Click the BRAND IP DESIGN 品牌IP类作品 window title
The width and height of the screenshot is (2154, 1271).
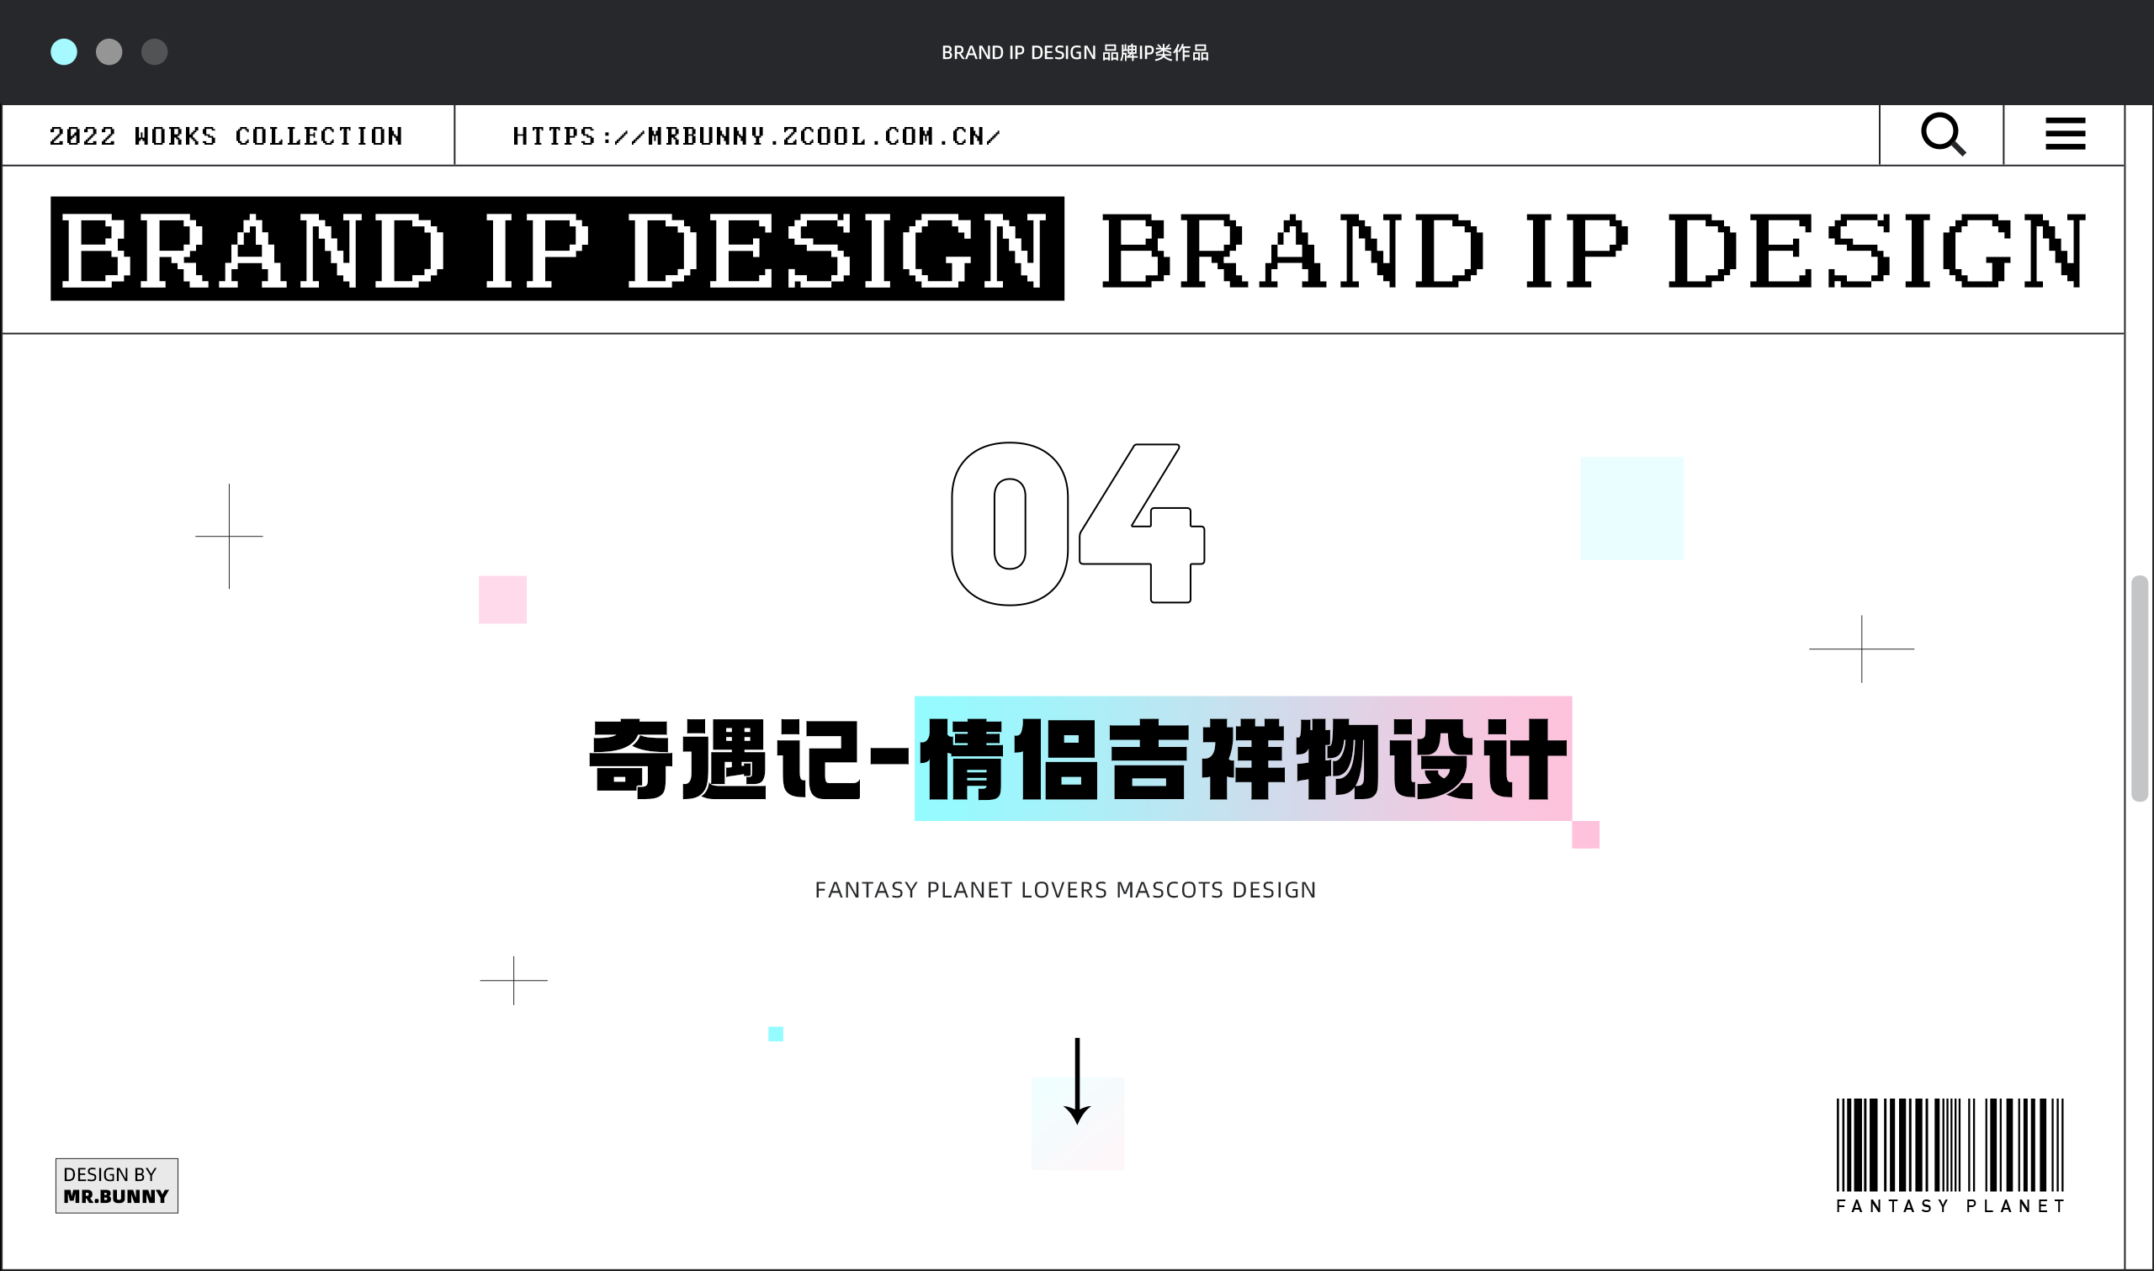coord(1074,52)
